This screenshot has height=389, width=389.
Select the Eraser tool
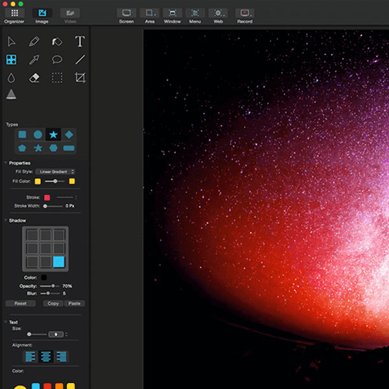(x=34, y=78)
